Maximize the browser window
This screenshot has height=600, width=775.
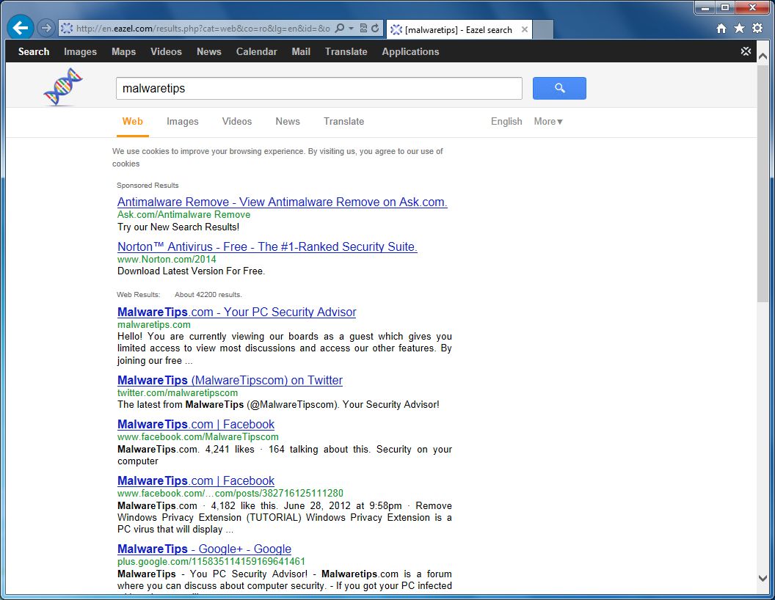pyautogui.click(x=725, y=7)
